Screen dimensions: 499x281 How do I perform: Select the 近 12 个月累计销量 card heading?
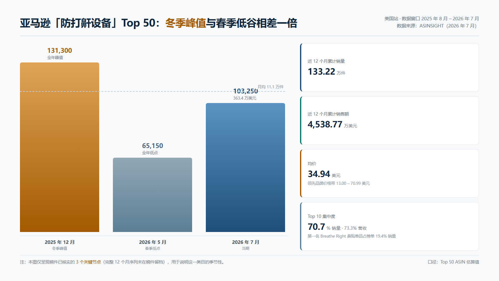[326, 61]
